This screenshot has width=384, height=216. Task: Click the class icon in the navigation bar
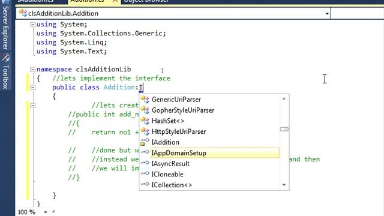coord(23,13)
